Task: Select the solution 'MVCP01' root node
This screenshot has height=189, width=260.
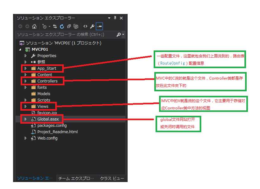Action: (x=64, y=43)
